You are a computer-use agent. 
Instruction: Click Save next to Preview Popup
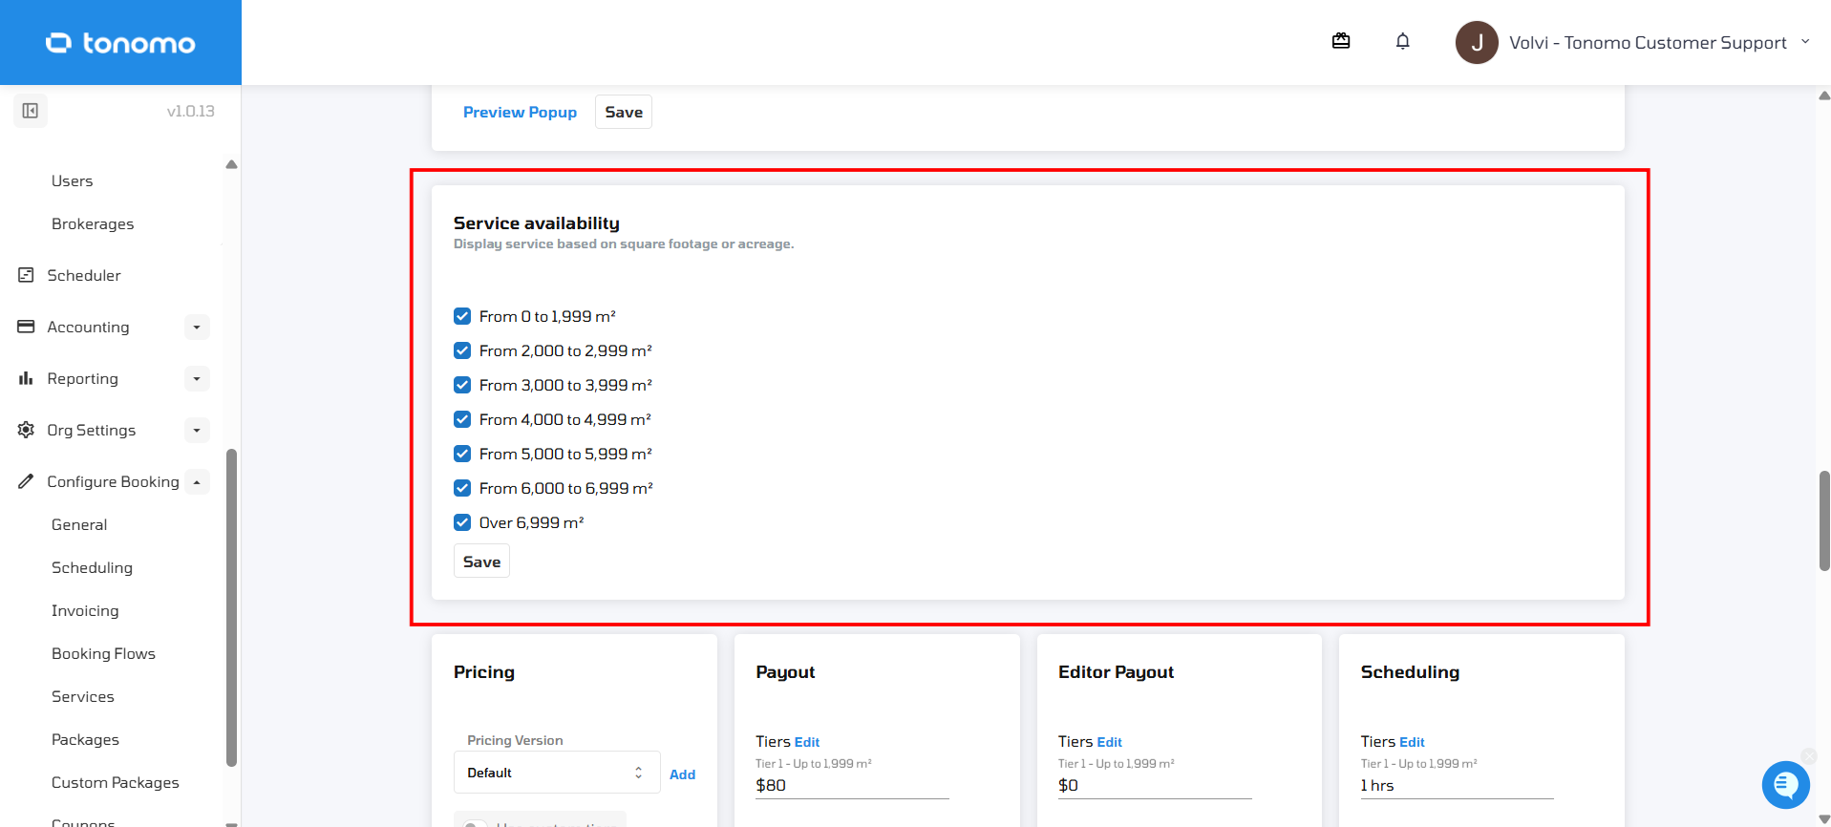coord(624,112)
